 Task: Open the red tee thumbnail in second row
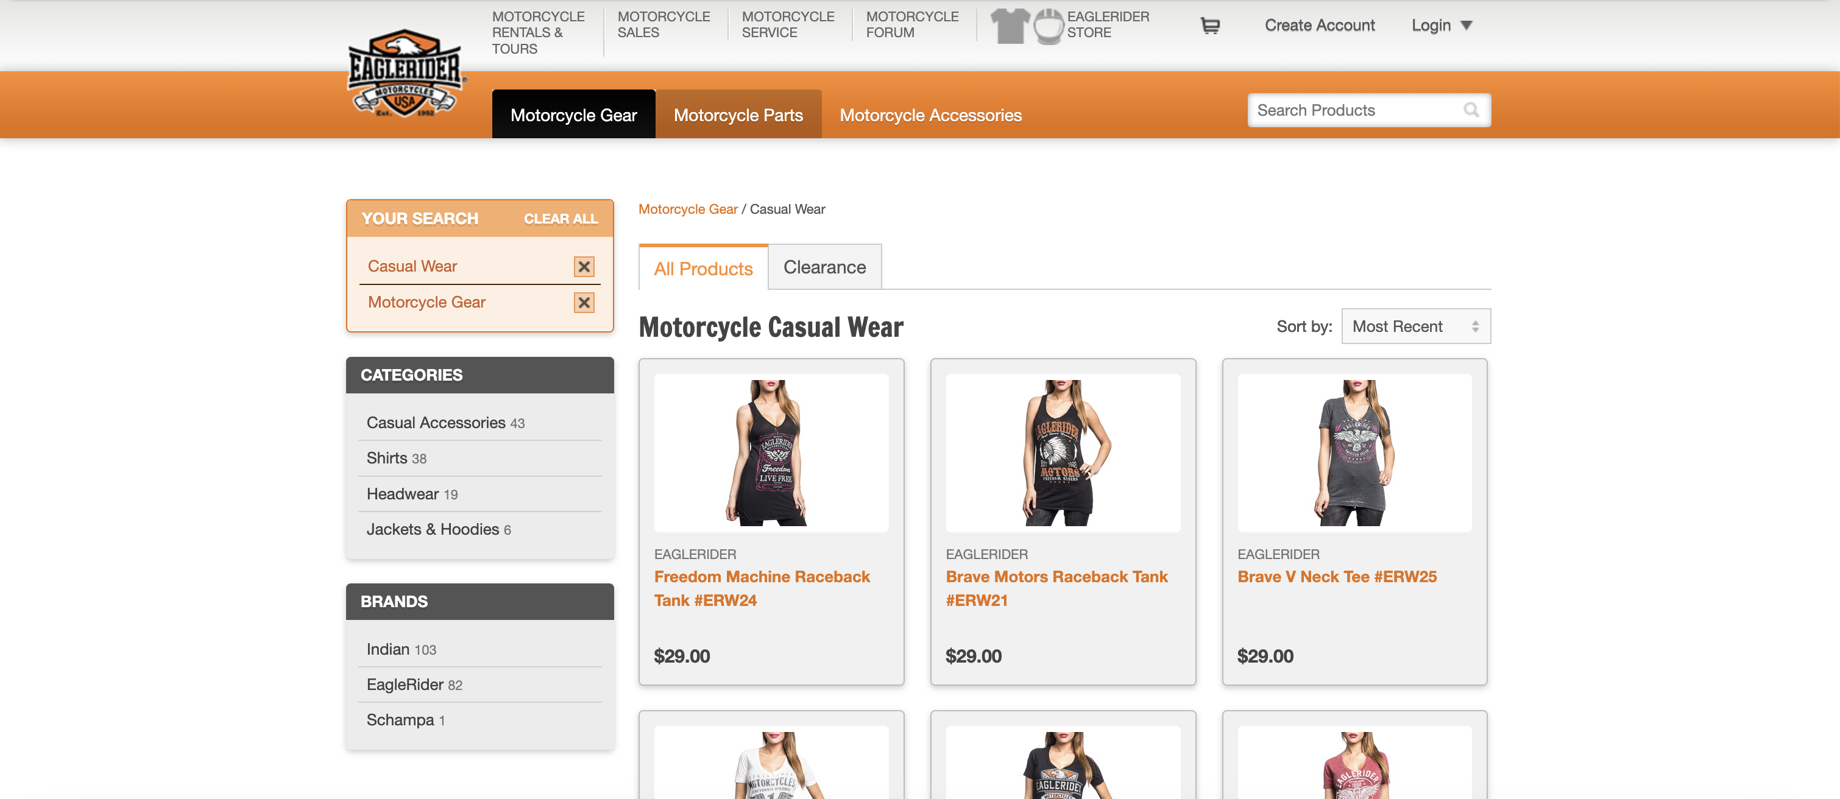[x=1354, y=762]
